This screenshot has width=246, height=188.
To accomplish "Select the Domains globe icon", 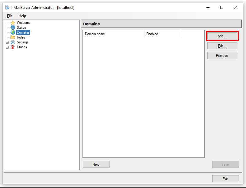I will (x=13, y=32).
